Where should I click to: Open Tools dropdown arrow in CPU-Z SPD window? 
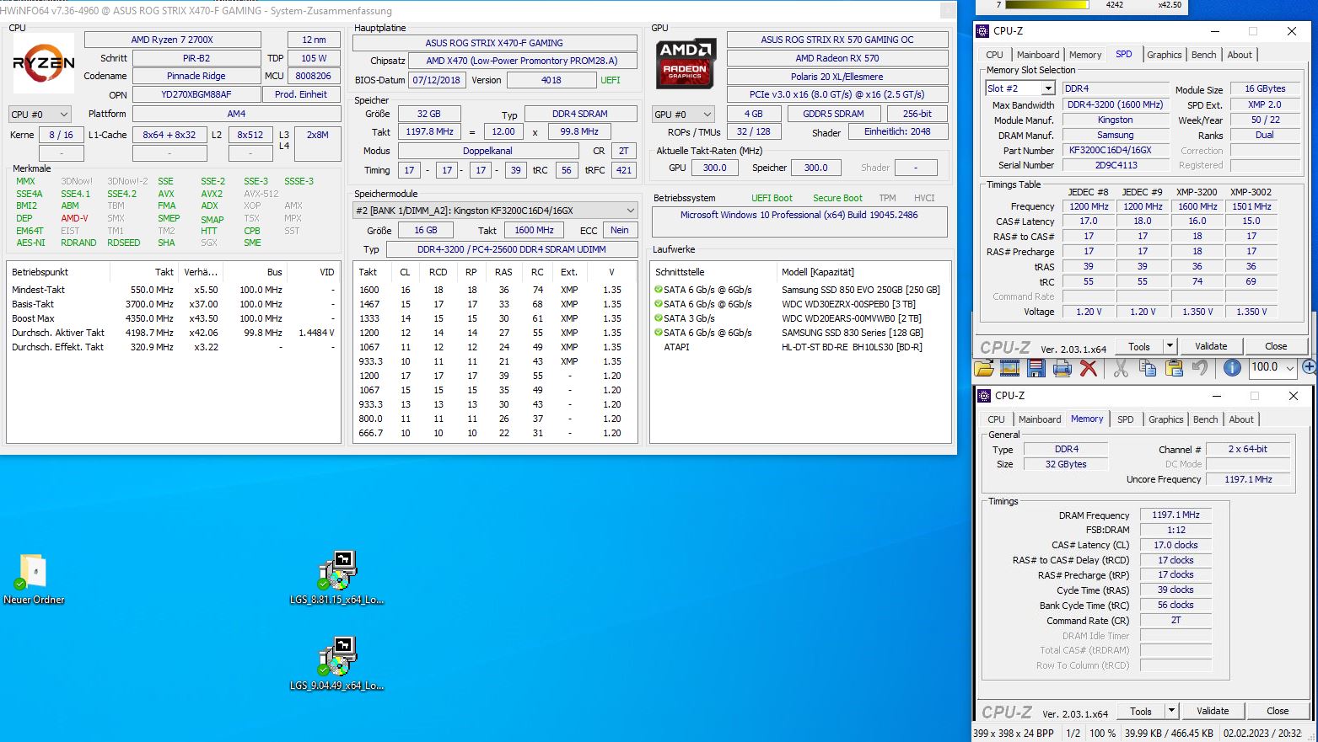pyautogui.click(x=1170, y=346)
